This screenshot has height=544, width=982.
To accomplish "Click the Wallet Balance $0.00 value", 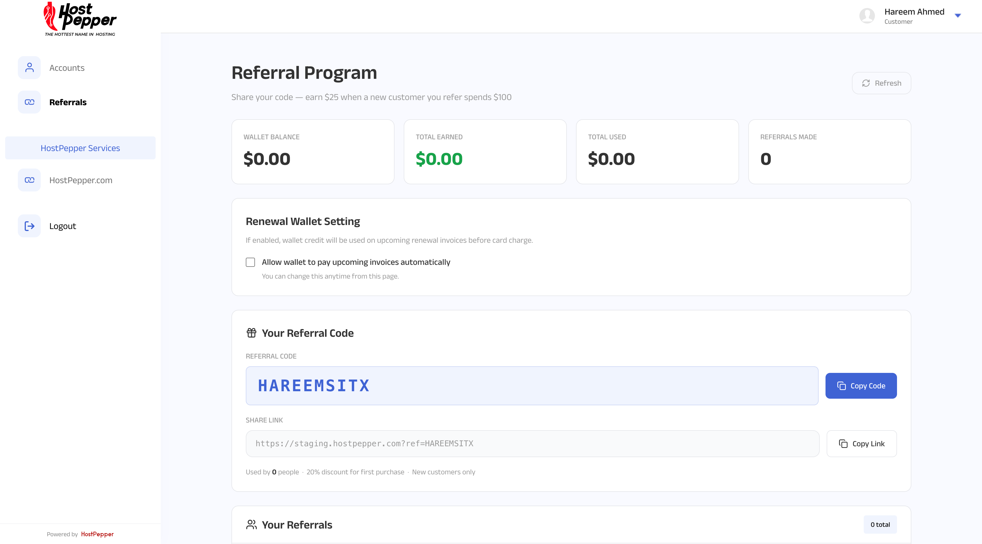I will pyautogui.click(x=267, y=158).
